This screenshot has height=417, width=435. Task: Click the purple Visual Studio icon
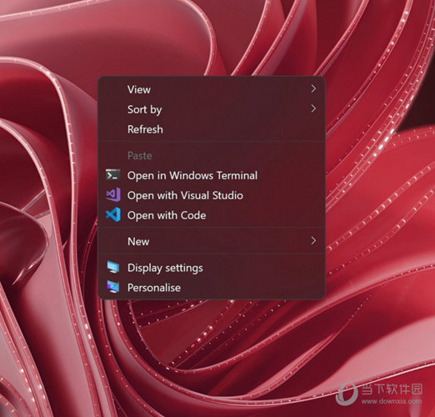click(x=113, y=195)
